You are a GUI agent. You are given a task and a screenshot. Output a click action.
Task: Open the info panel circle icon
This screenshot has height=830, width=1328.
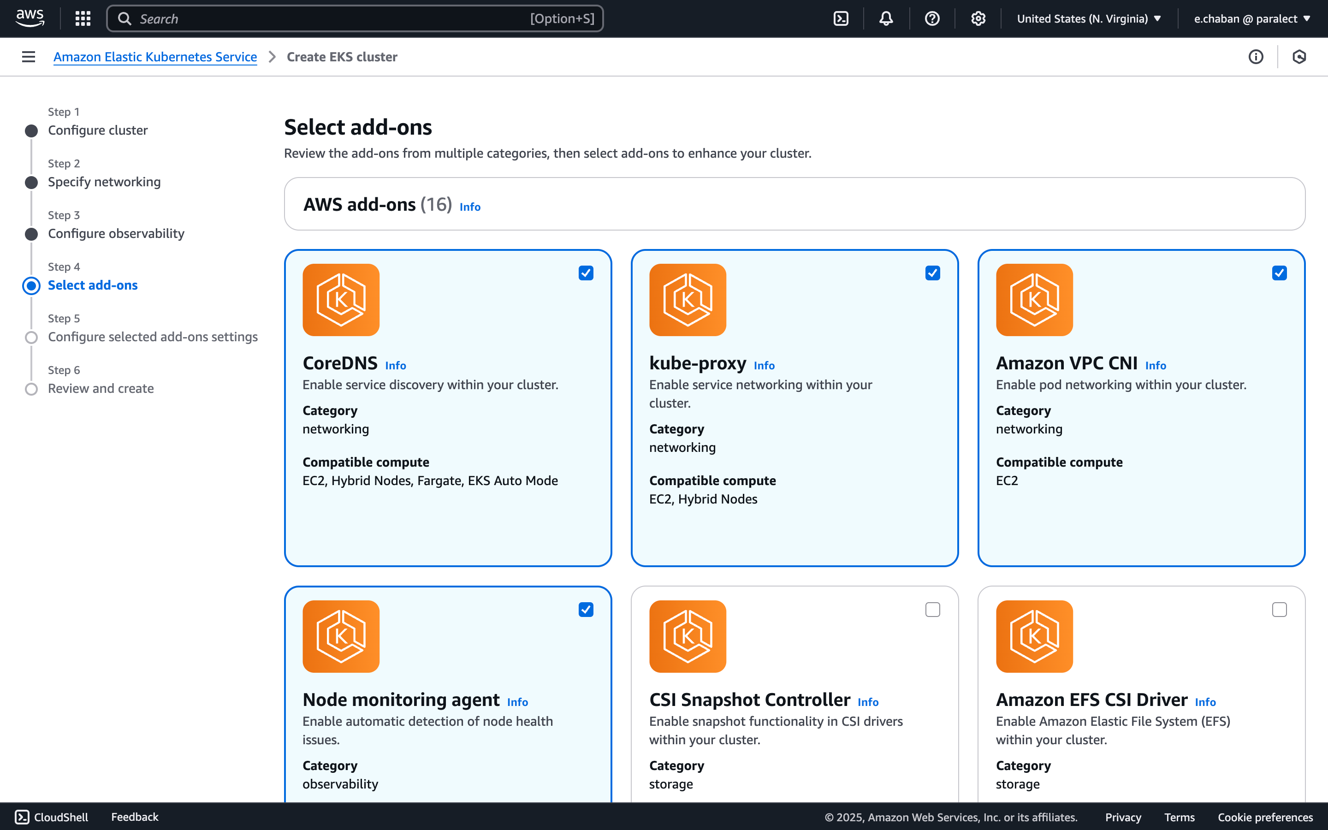1256,57
